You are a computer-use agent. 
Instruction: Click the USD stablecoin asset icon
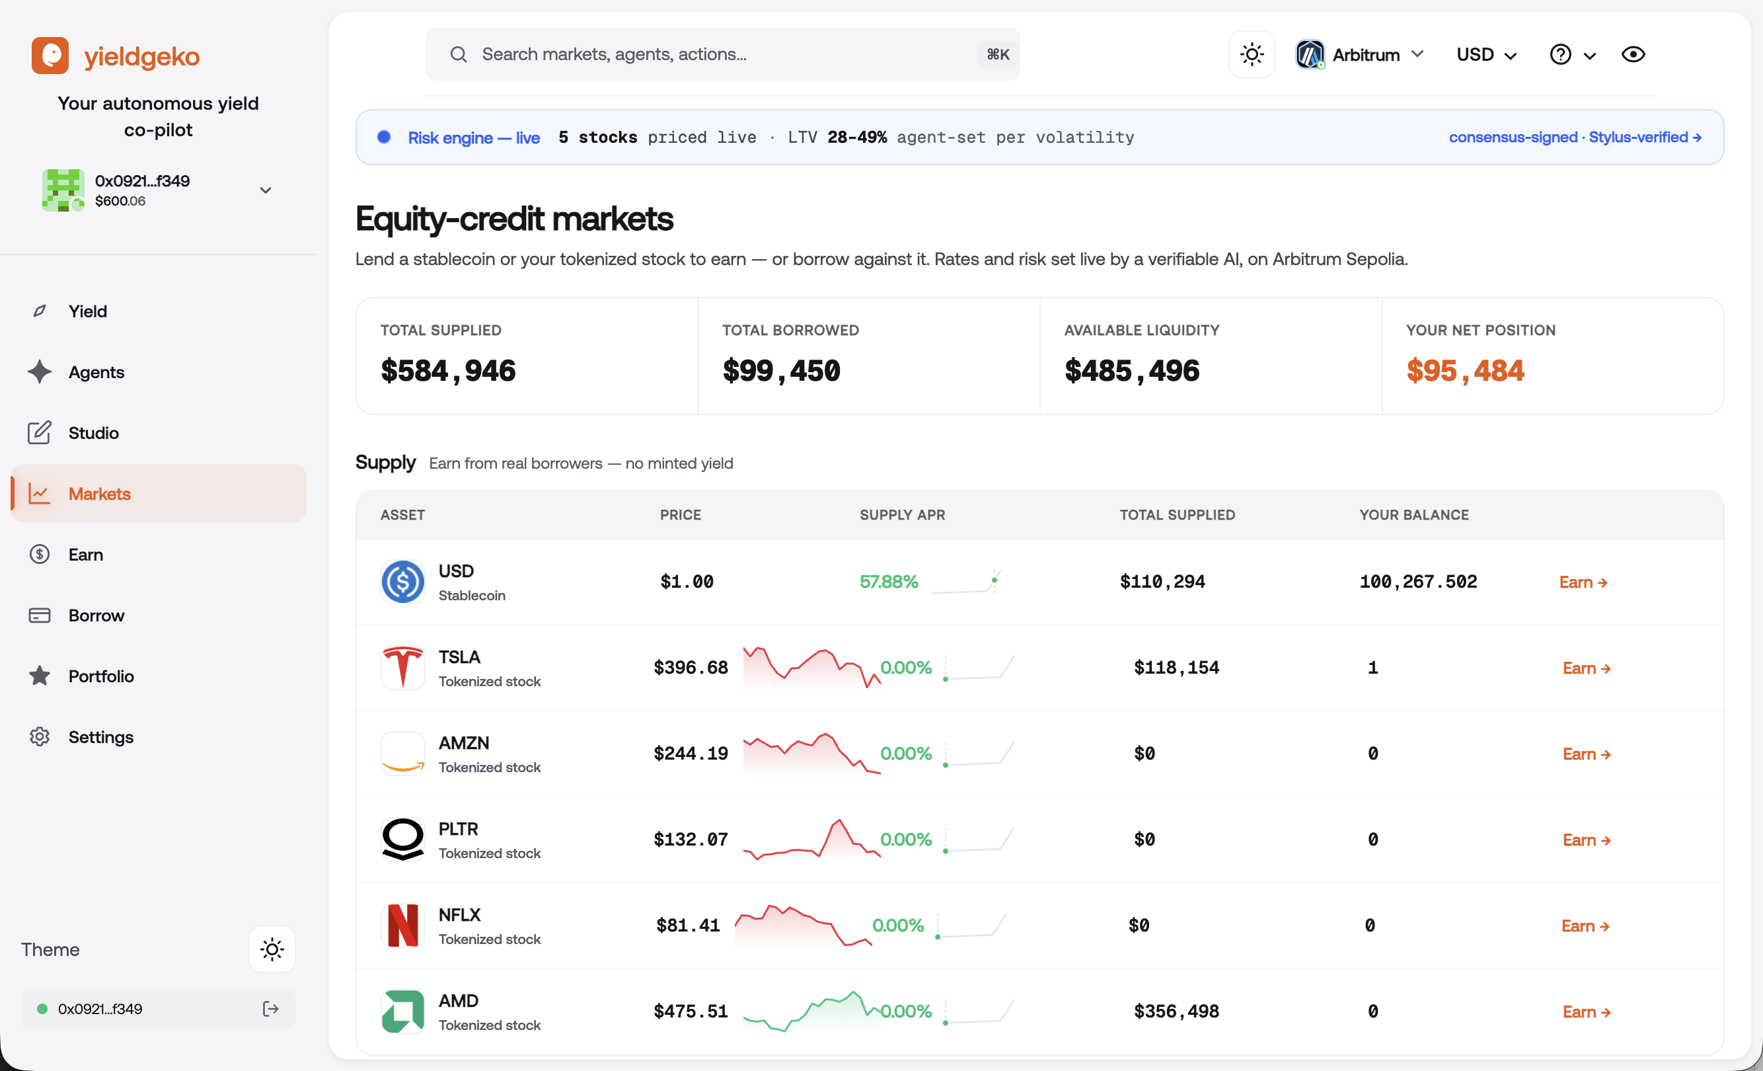403,581
